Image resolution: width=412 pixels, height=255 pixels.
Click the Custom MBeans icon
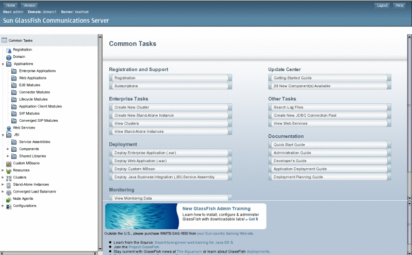point(9,164)
